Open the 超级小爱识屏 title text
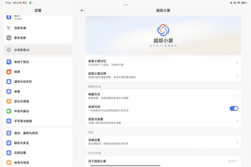251x167 pixels. click(97, 73)
